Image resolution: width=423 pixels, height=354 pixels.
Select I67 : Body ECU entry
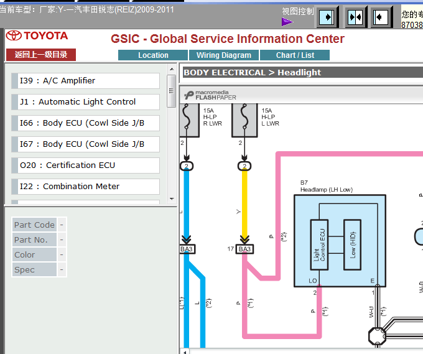[x=85, y=144]
